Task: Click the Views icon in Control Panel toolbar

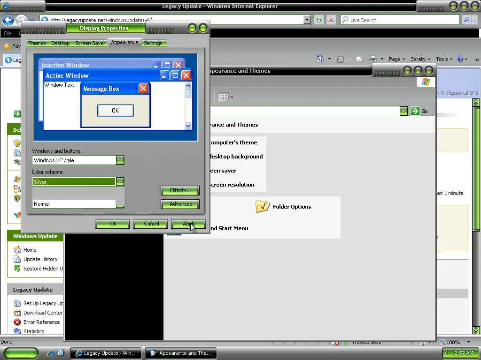Action: pos(223,97)
